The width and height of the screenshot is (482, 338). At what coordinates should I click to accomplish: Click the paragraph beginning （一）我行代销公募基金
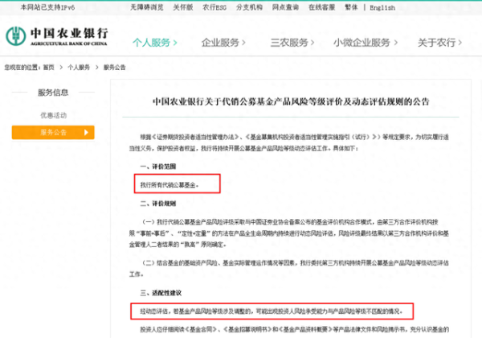click(x=289, y=233)
